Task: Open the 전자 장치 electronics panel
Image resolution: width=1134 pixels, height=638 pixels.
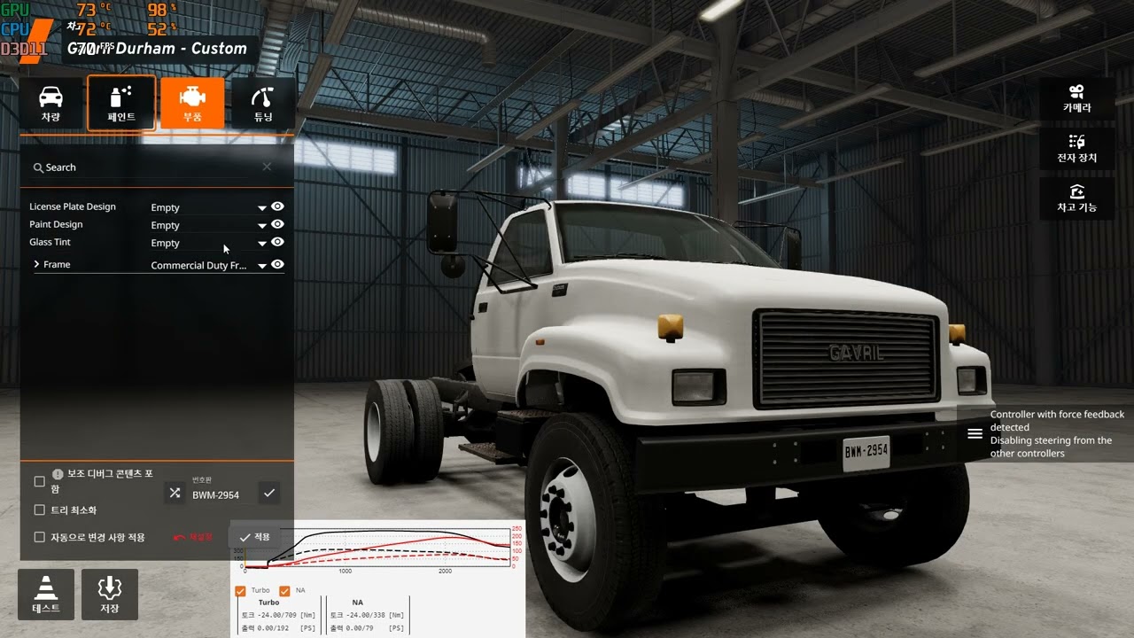Action: tap(1076, 149)
